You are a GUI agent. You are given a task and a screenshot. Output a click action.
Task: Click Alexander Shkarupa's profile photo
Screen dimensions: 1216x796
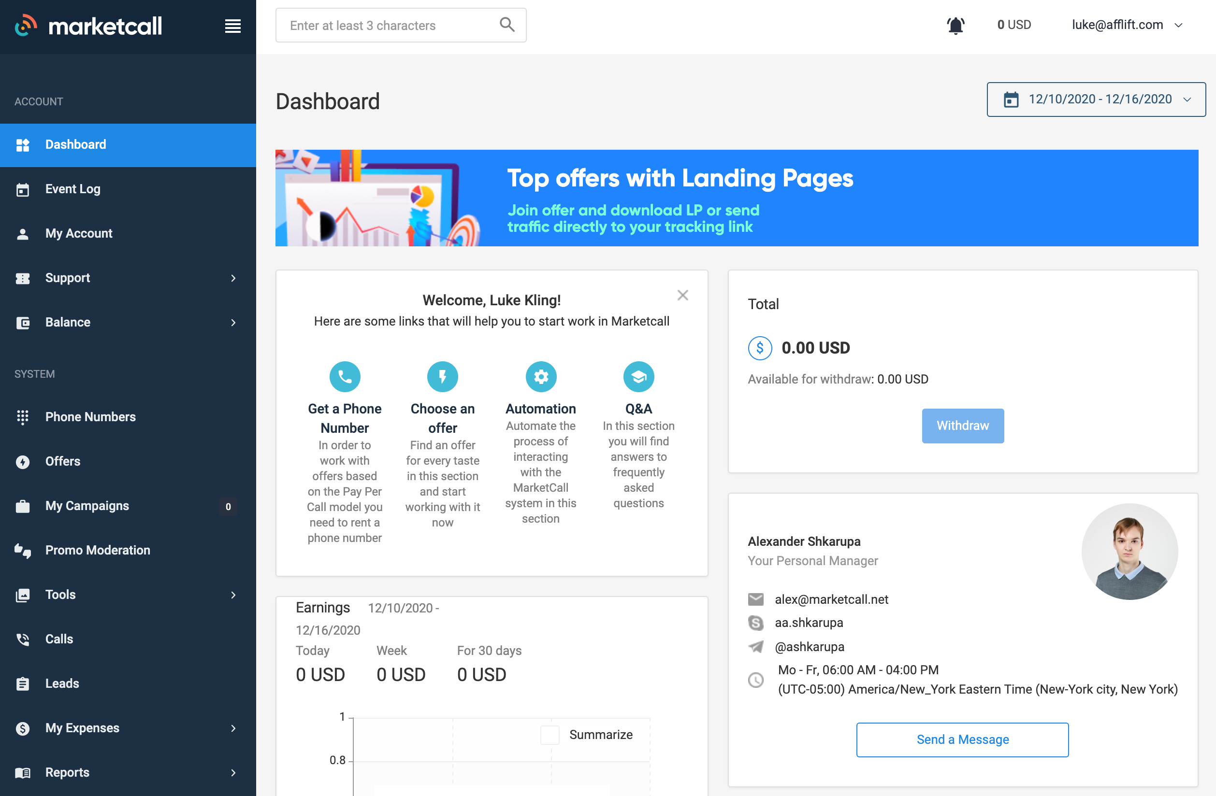[1129, 552]
